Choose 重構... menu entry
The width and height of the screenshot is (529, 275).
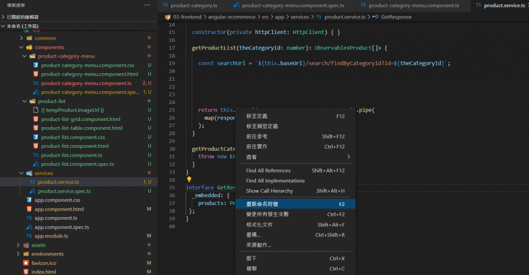(x=295, y=235)
